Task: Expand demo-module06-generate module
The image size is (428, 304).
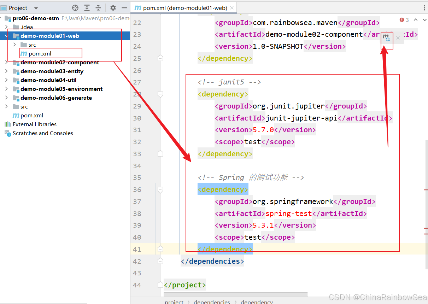Action: (7, 98)
